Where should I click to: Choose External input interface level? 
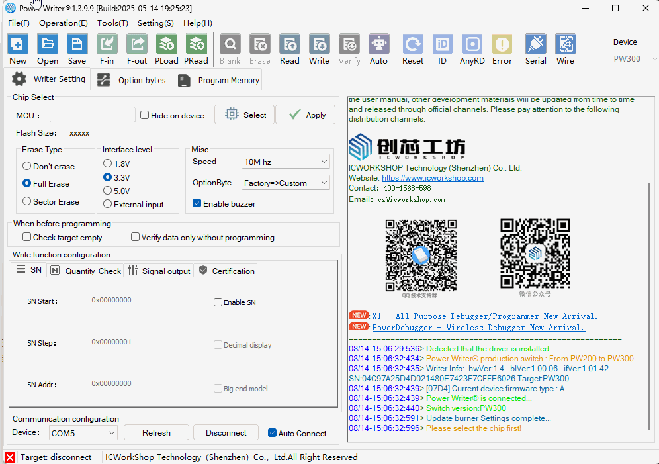tap(108, 204)
